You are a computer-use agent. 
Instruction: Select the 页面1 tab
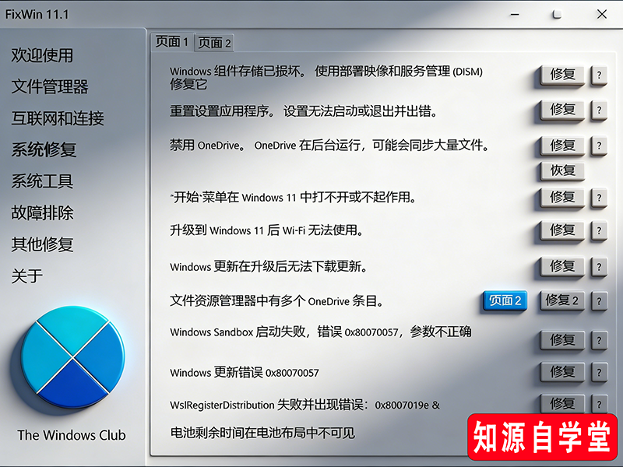172,43
